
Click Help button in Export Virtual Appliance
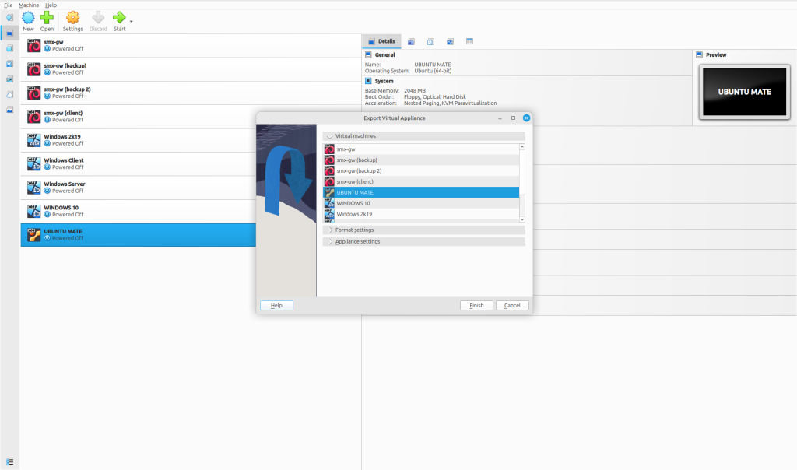click(276, 306)
